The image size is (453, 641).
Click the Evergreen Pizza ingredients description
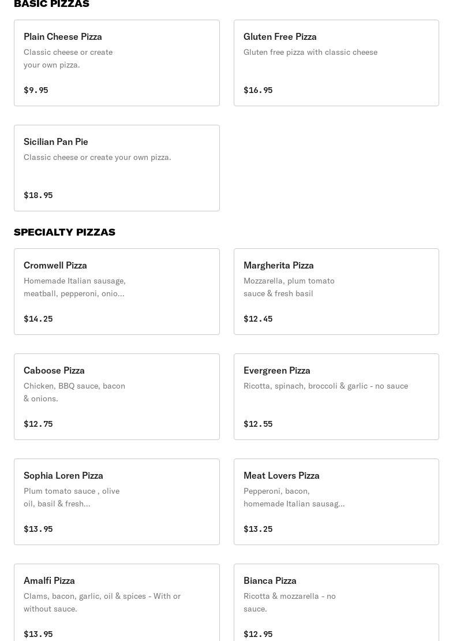click(x=325, y=386)
